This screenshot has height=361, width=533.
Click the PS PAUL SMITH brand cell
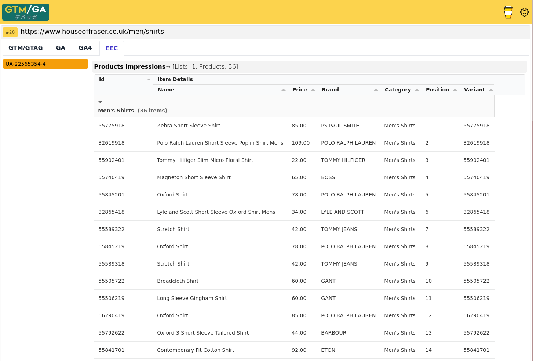[x=340, y=126]
